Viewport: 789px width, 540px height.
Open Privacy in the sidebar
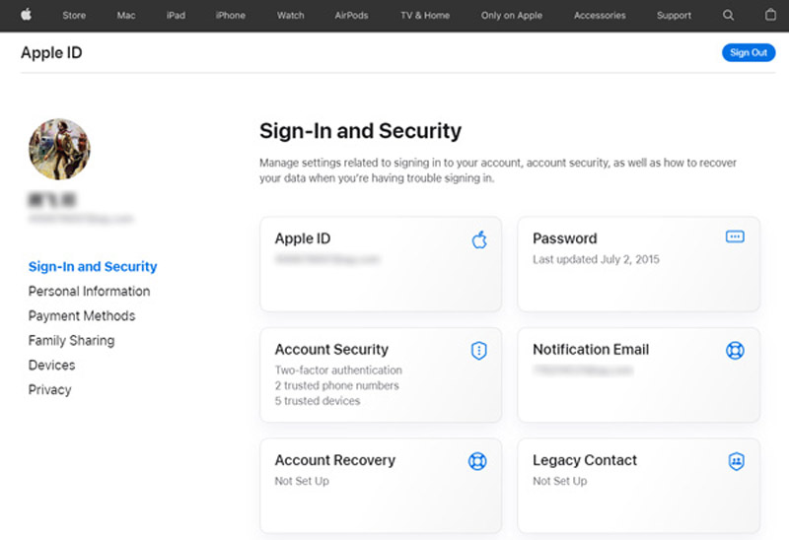tap(49, 390)
